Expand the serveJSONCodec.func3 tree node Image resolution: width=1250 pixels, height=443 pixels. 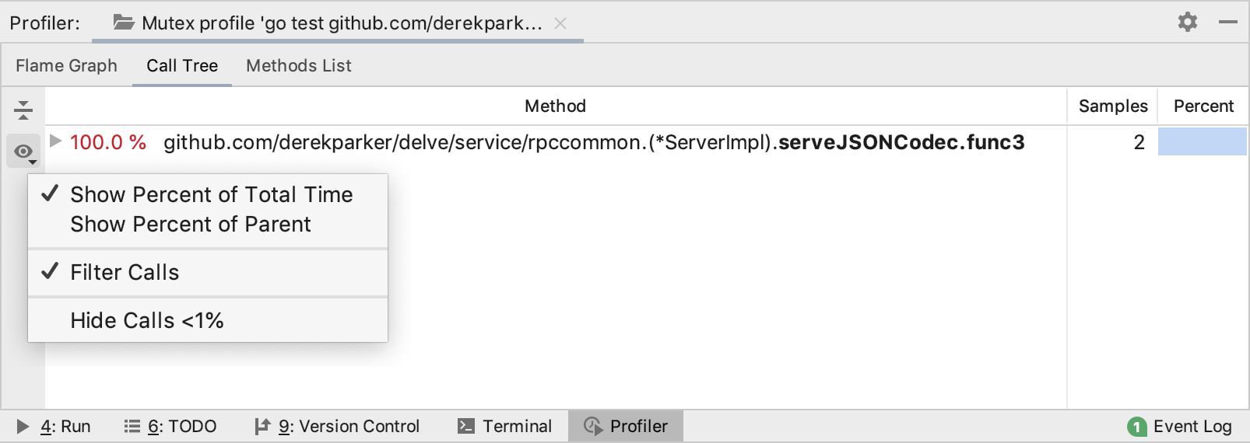(x=55, y=141)
